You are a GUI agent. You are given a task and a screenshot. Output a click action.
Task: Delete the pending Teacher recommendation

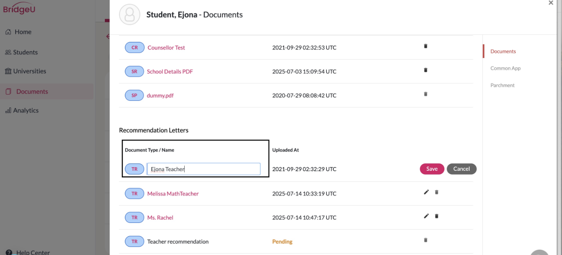[x=426, y=240]
